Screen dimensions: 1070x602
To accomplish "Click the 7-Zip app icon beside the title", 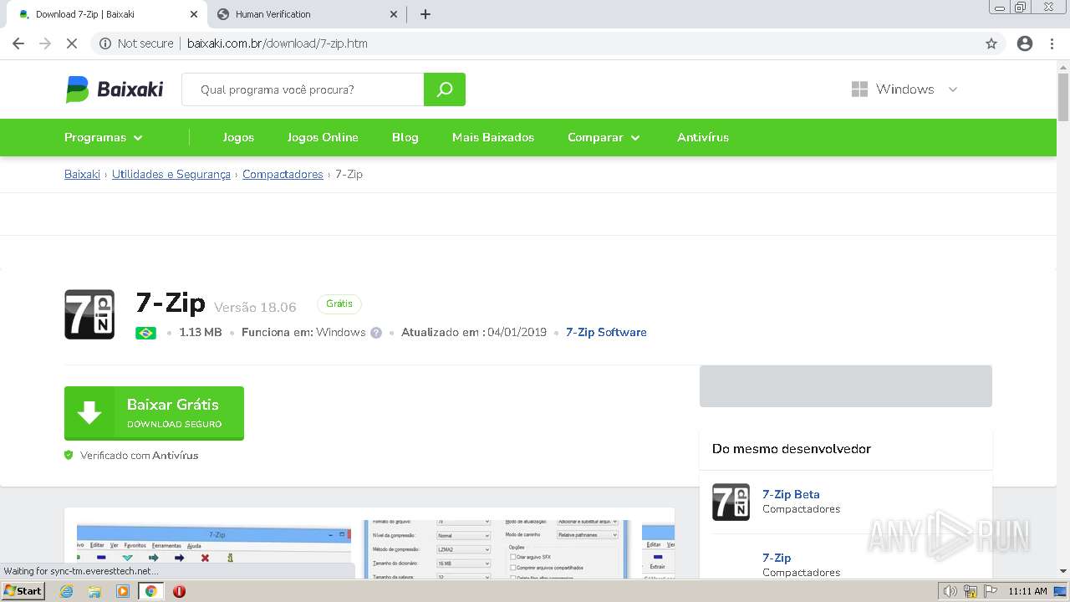I will [89, 314].
